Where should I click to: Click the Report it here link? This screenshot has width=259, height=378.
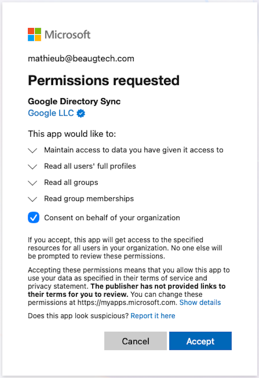click(x=153, y=316)
